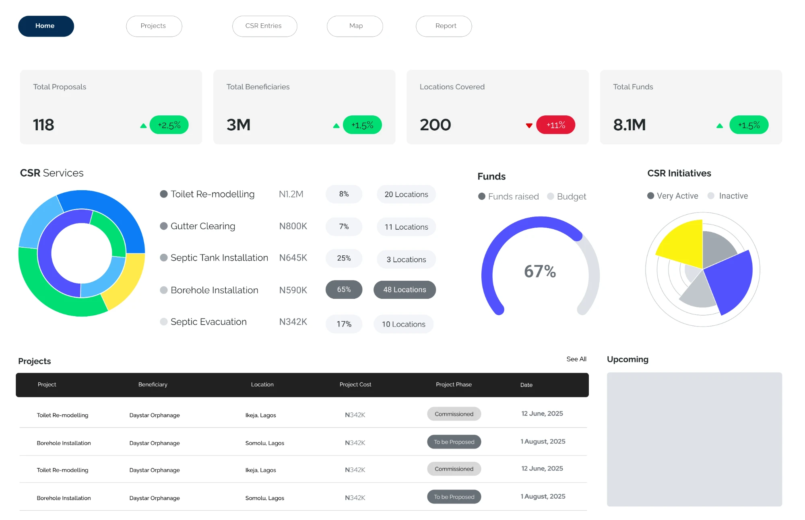
Task: Click the green up arrow in Total Beneficiaries
Action: pos(336,126)
